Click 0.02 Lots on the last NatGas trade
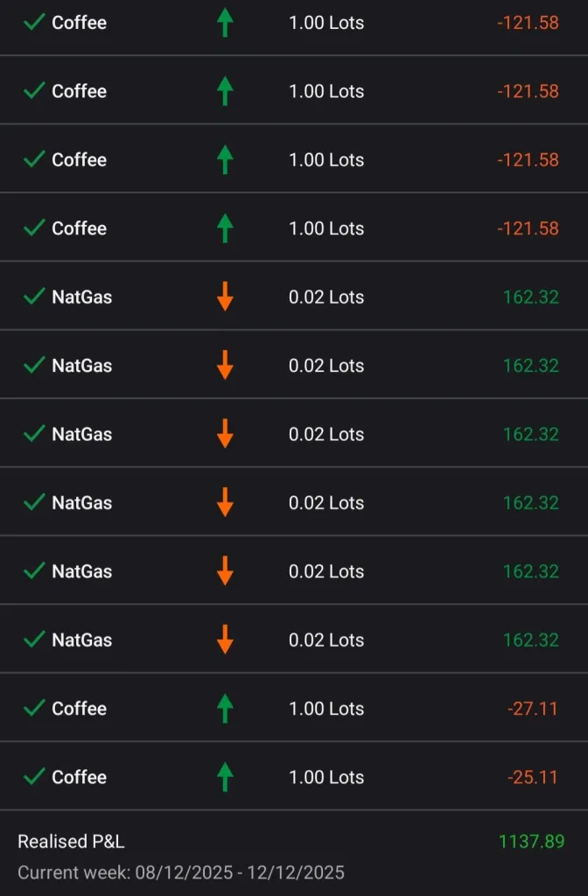 [x=326, y=640]
